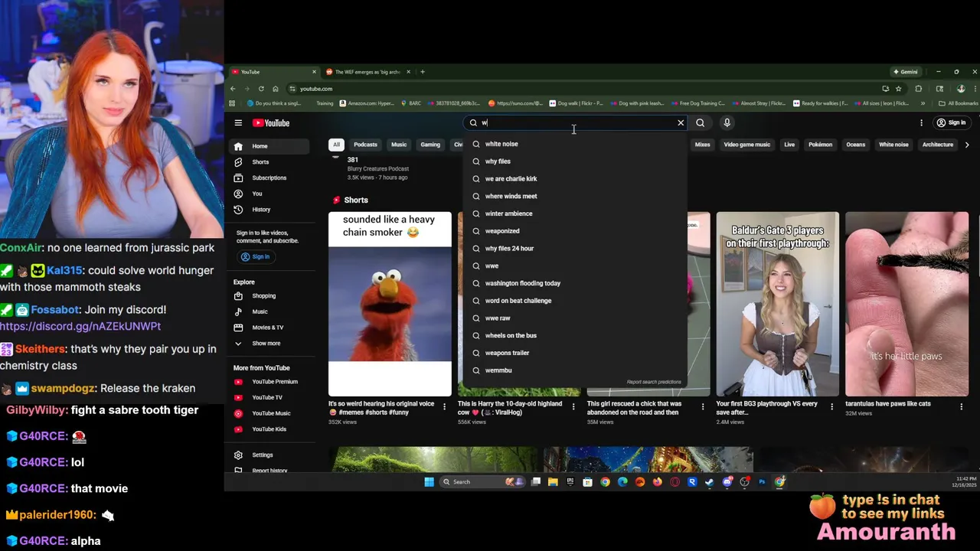980x551 pixels.
Task: Open YouTube Premium link
Action: pyautogui.click(x=268, y=382)
